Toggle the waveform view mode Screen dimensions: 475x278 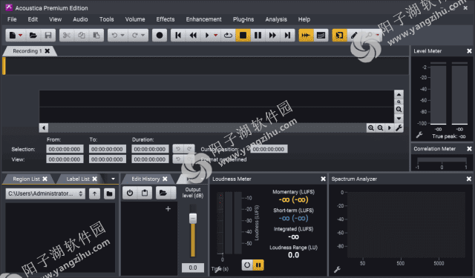[x=306, y=36]
